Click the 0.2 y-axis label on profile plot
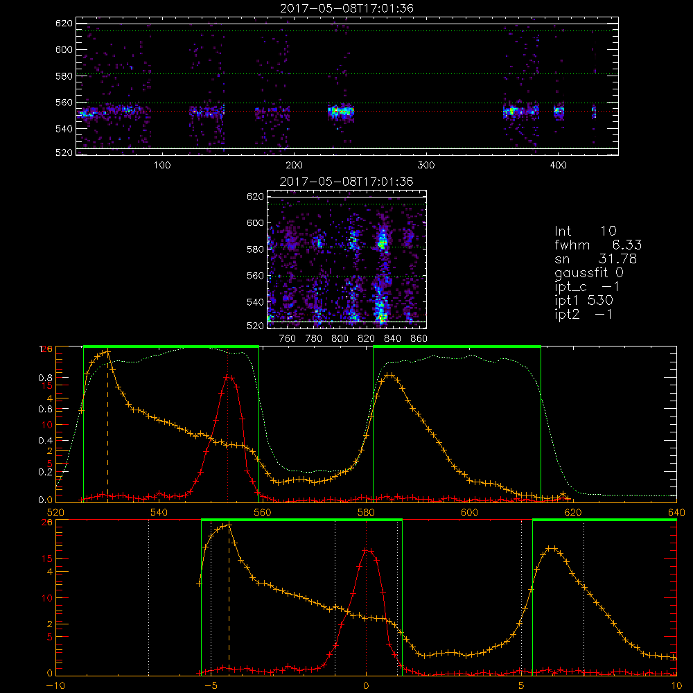693x693 pixels. coord(45,471)
